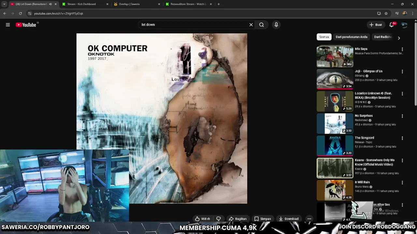Open the Location Unknown thumbnail
417x234 pixels.
[x=335, y=101]
